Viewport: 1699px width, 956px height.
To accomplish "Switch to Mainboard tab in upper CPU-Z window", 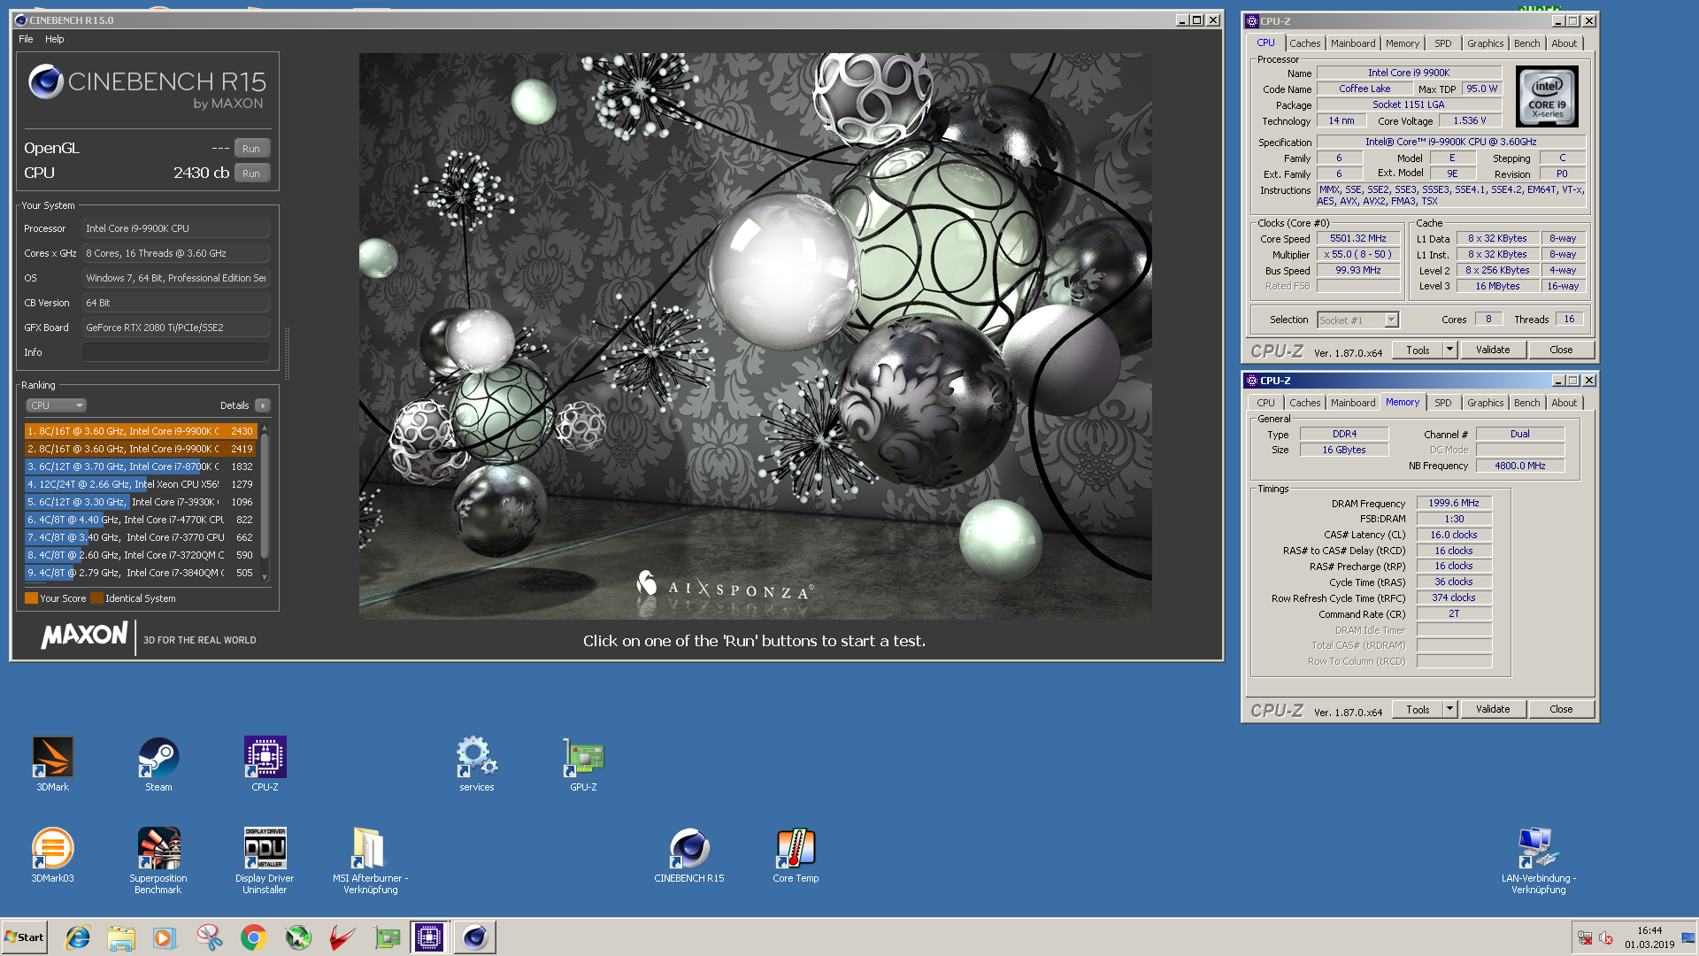I will click(x=1353, y=43).
